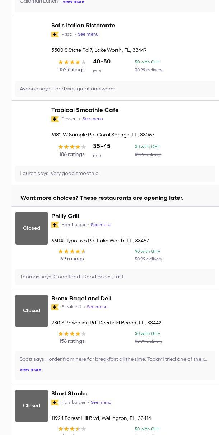Click the Closed thumbnail for Bronx Bagel and Deli

32,311
